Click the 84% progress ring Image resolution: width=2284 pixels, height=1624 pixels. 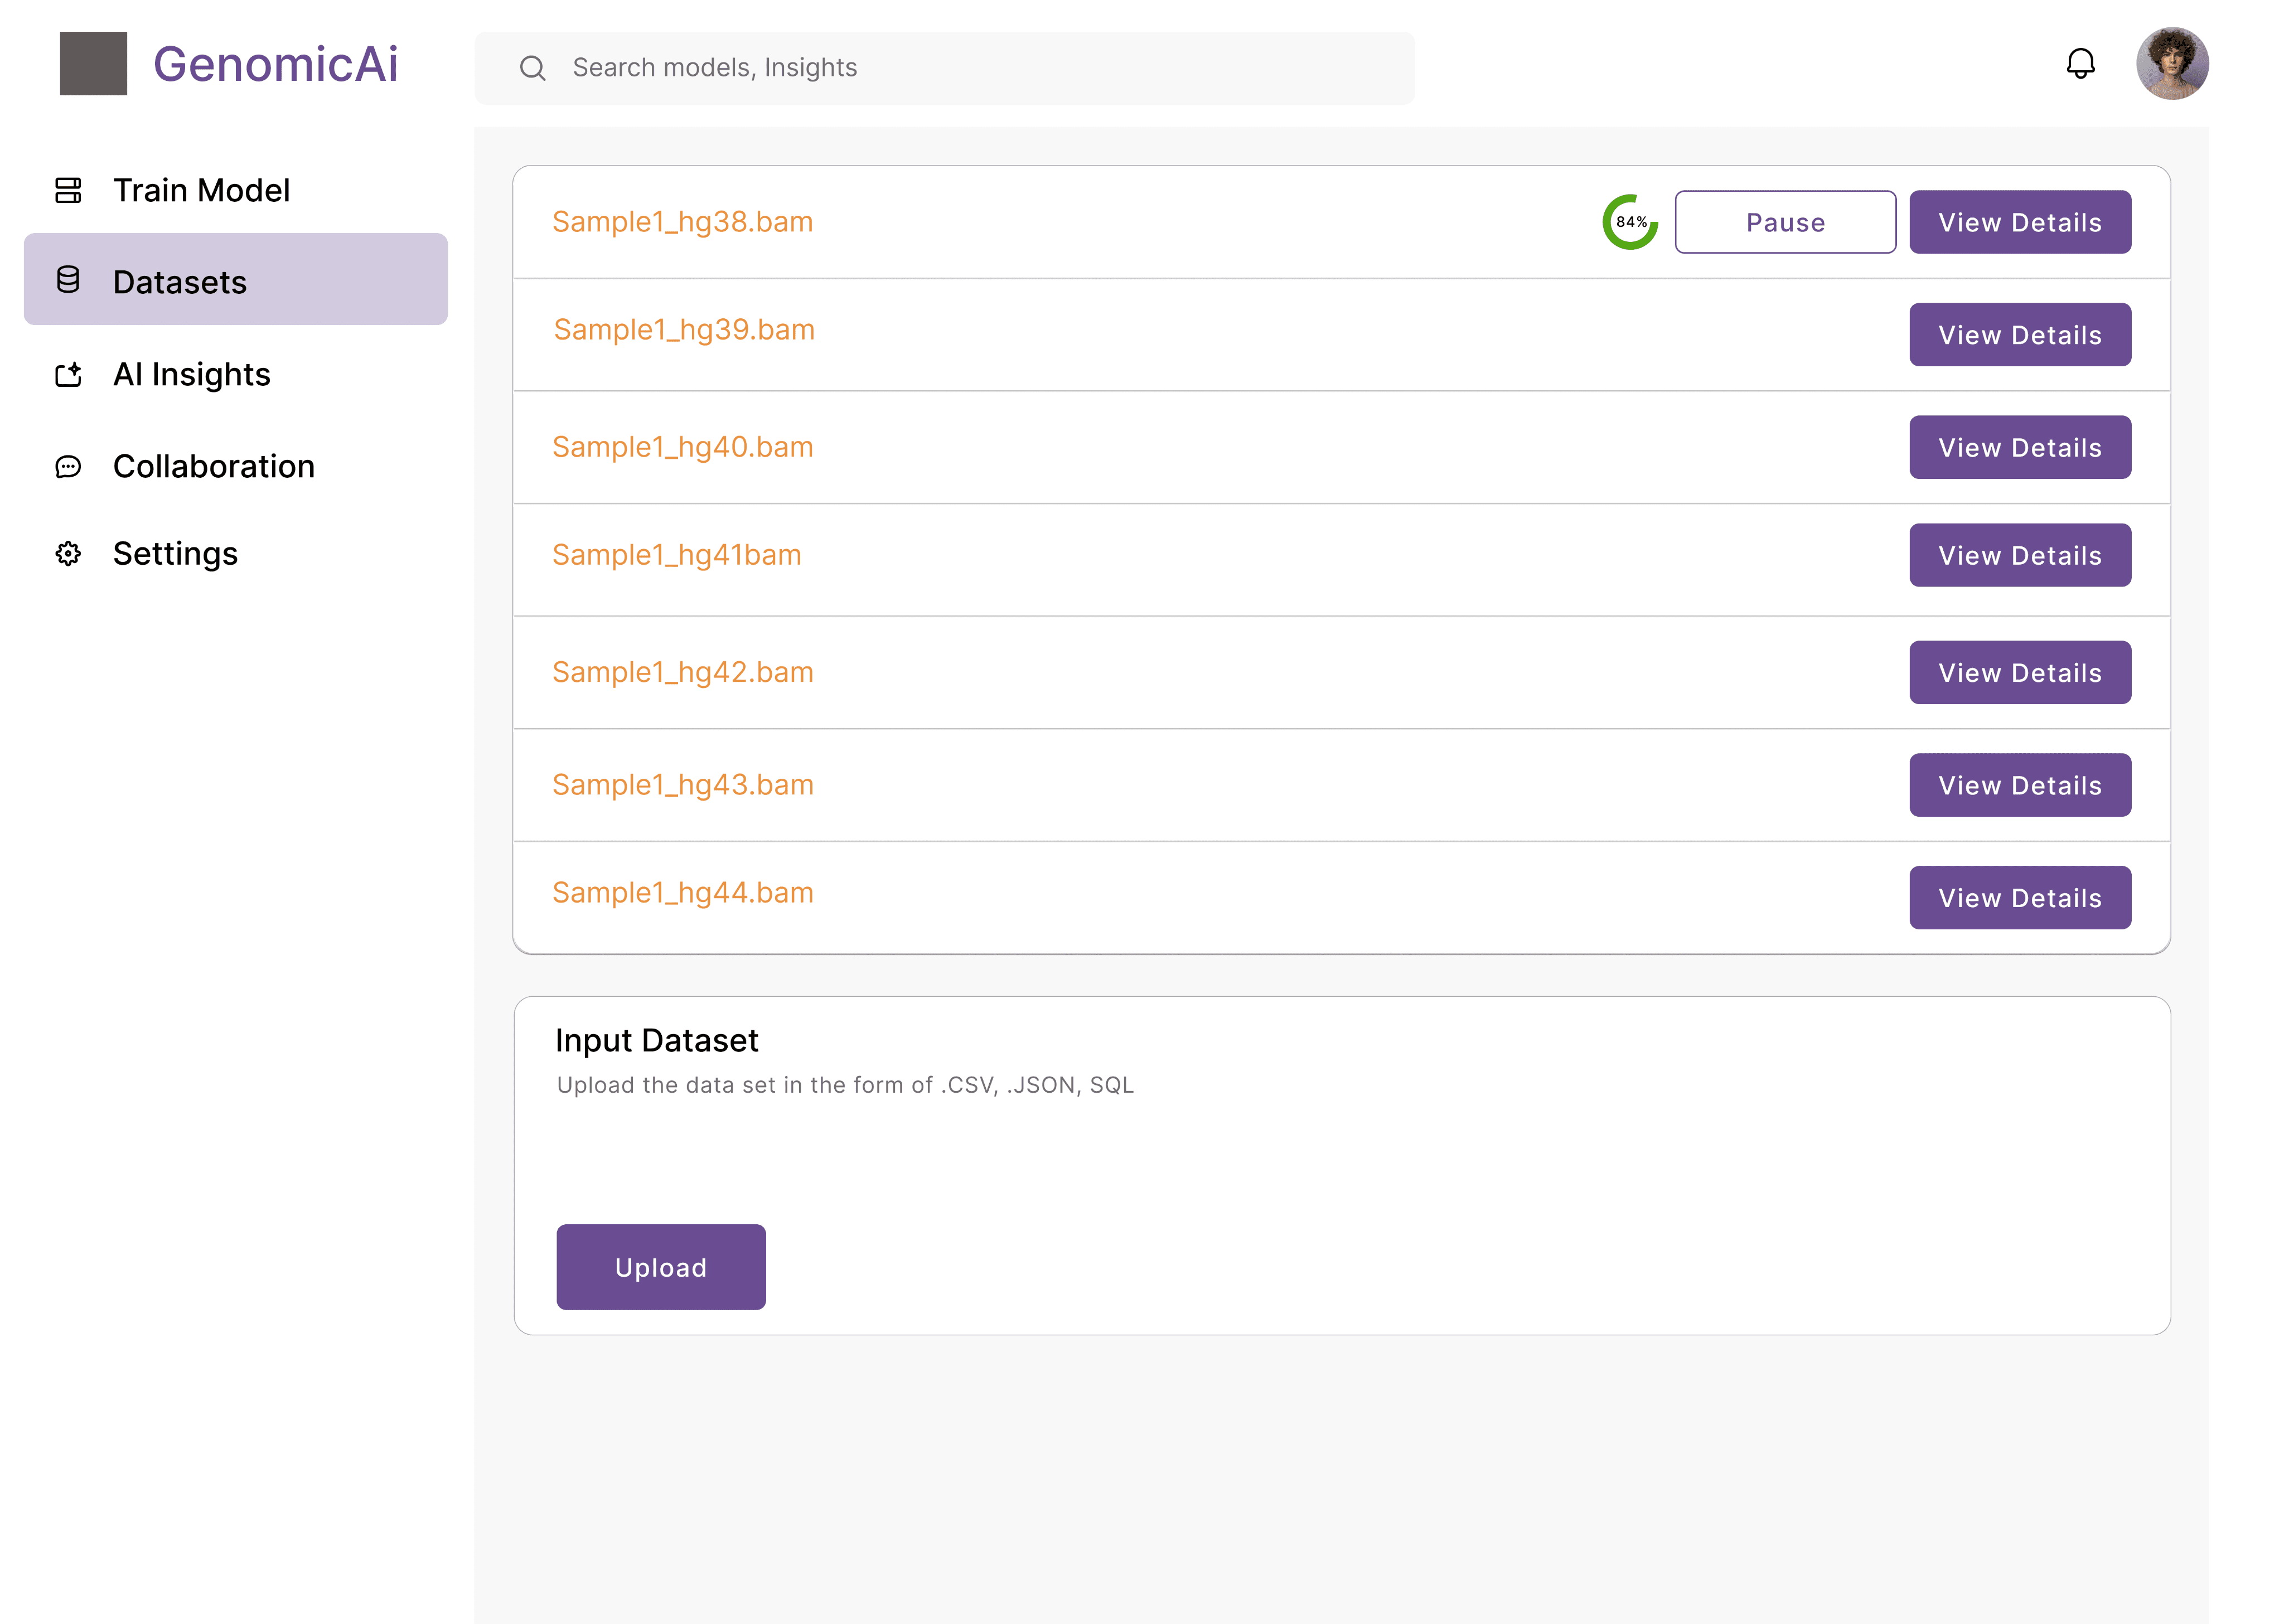pos(1630,222)
